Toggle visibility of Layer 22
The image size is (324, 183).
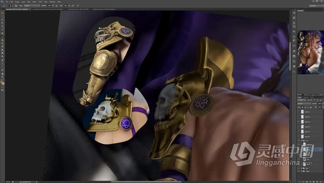298,127
